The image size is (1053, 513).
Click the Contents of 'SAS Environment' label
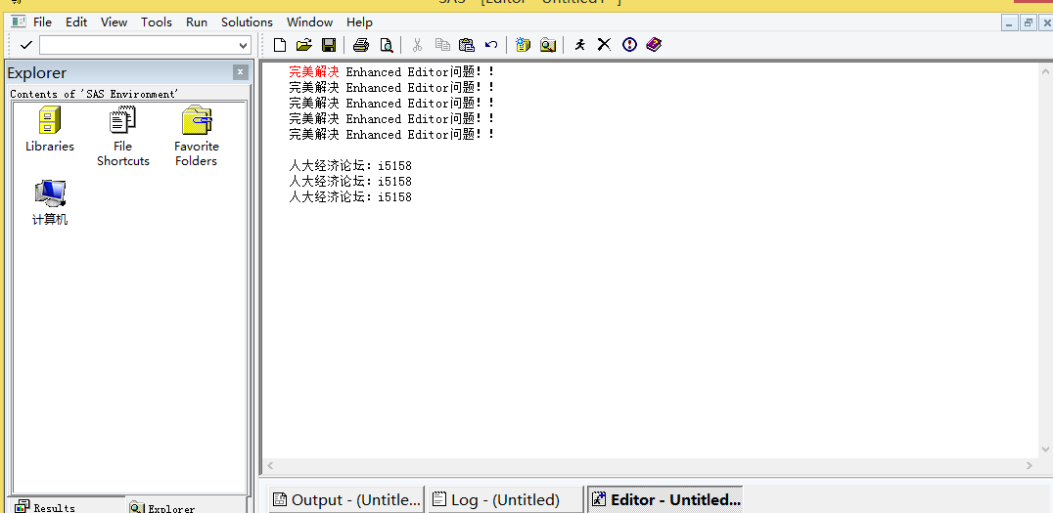pos(95,94)
